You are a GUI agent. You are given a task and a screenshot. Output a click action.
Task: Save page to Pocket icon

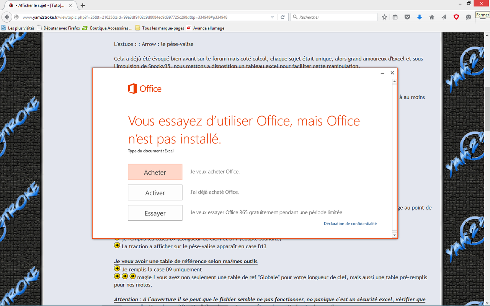pyautogui.click(x=407, y=17)
